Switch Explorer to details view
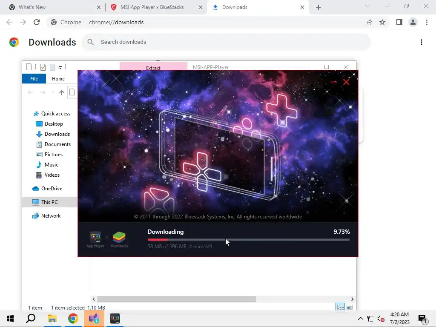 [x=340, y=307]
